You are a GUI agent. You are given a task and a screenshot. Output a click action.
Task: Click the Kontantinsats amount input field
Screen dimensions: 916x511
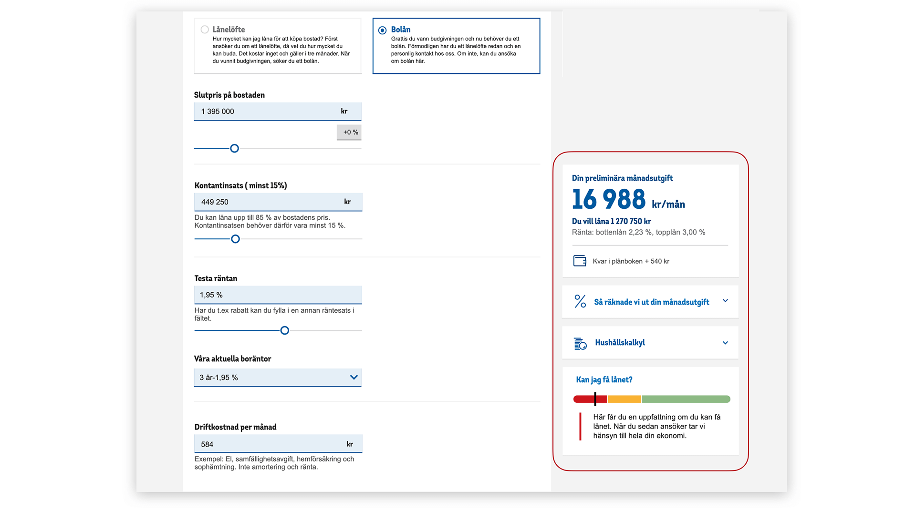[x=278, y=202]
